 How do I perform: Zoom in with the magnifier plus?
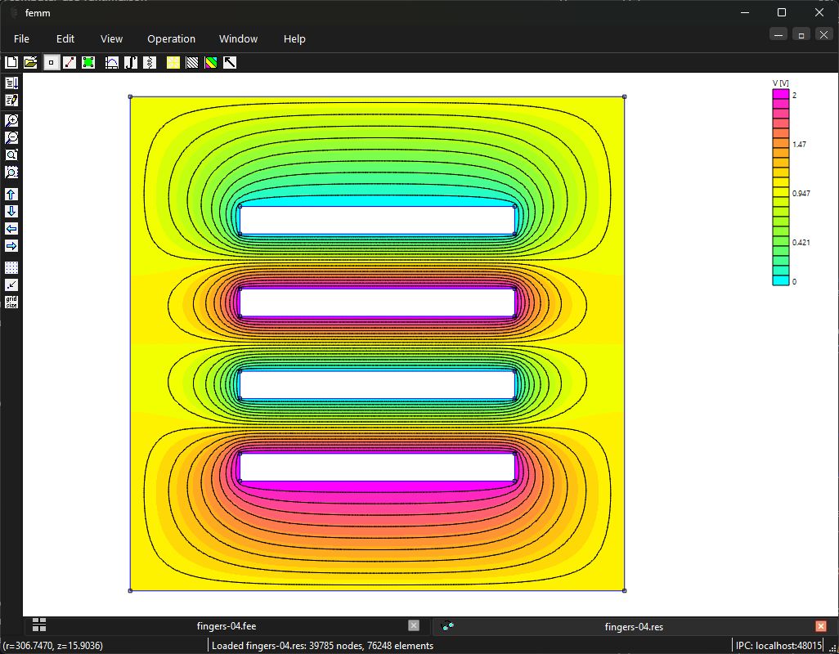pyautogui.click(x=11, y=120)
